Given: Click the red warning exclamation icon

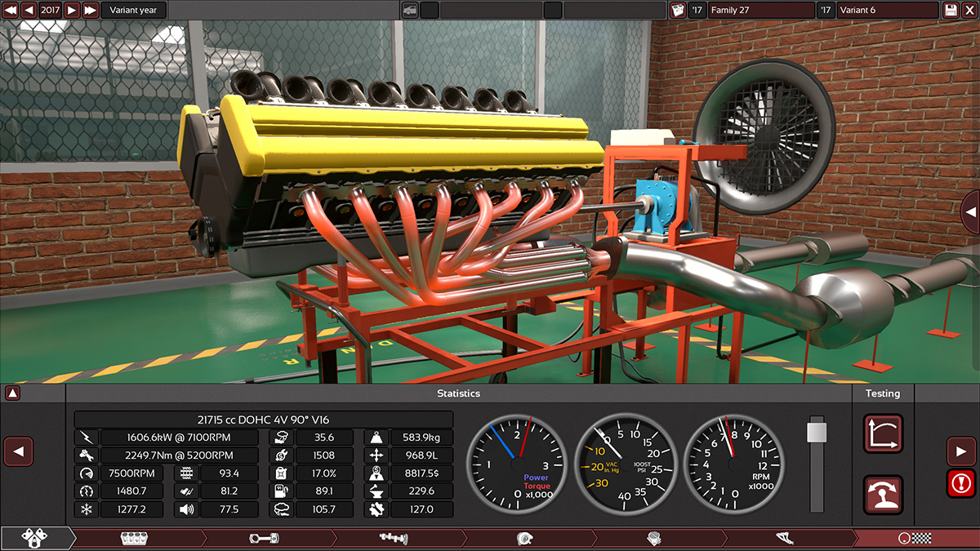Looking at the screenshot, I should pyautogui.click(x=961, y=483).
